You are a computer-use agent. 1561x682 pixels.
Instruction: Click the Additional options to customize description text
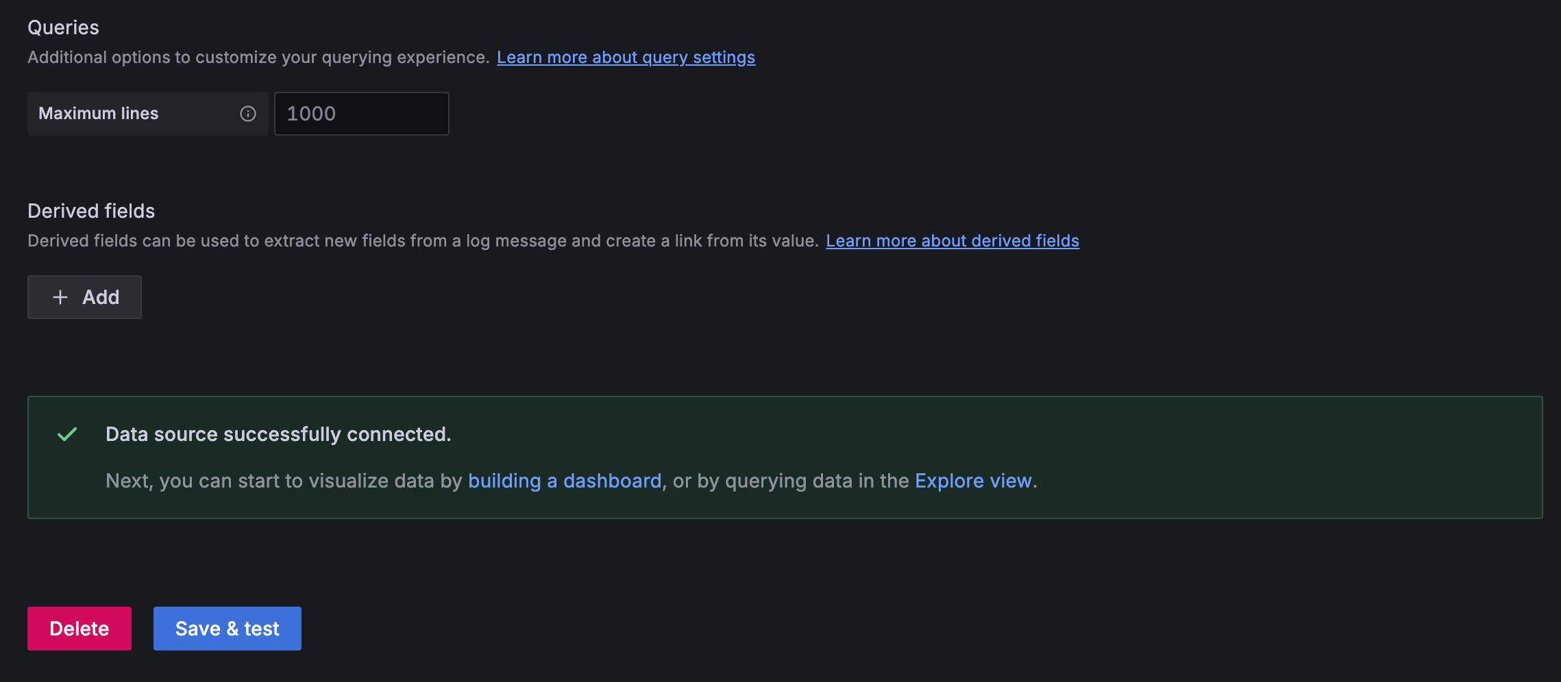pos(258,58)
